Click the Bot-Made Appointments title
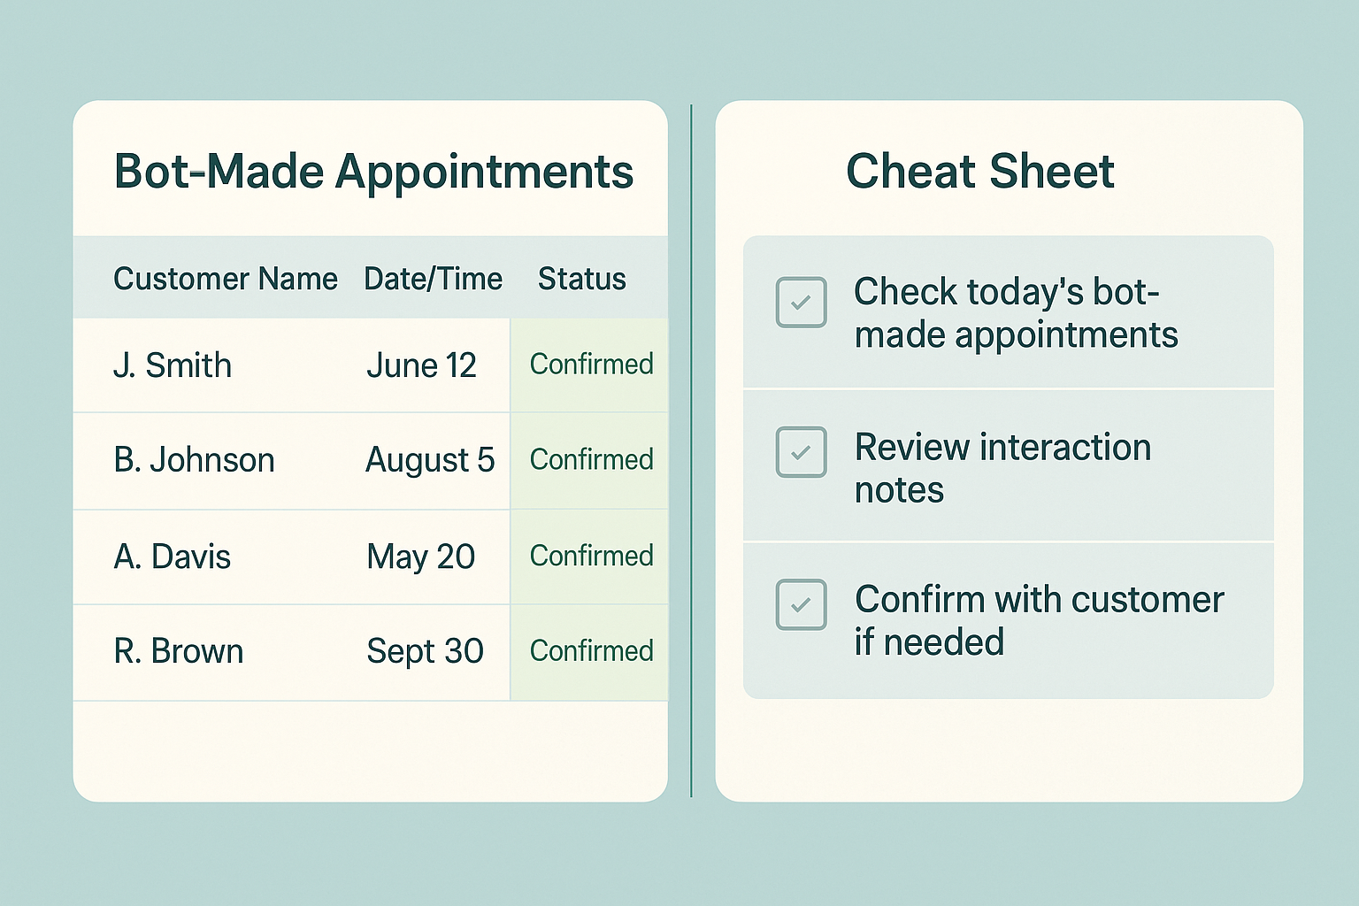The height and width of the screenshot is (906, 1359). 373,173
